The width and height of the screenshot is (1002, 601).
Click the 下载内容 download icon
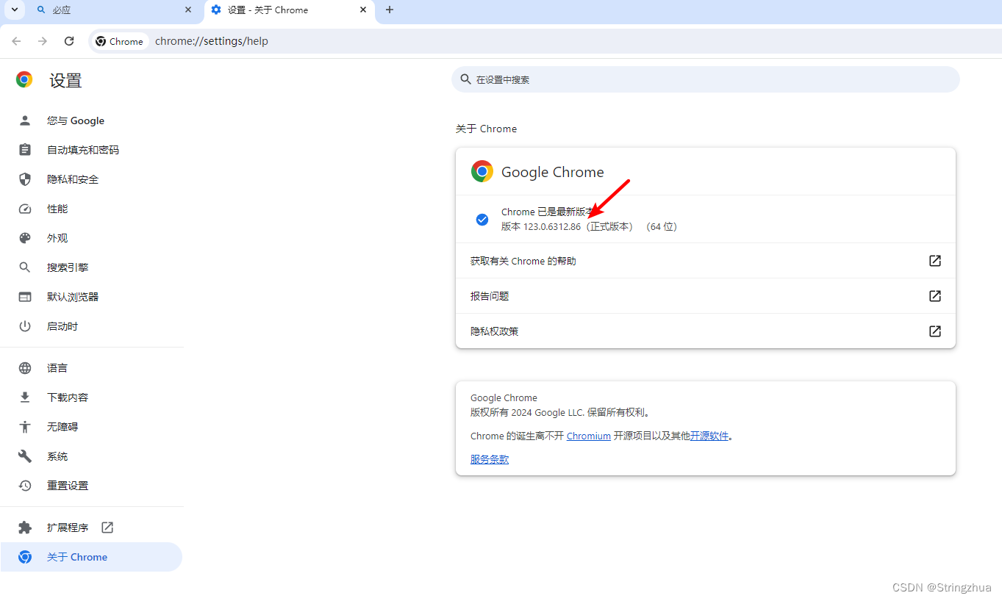coord(24,397)
